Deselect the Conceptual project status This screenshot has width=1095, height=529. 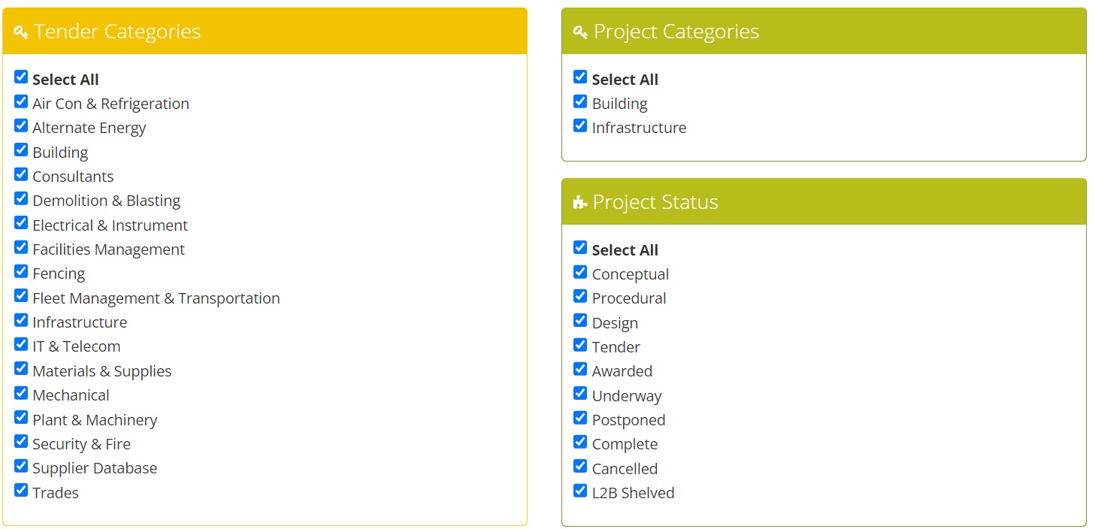pos(580,271)
